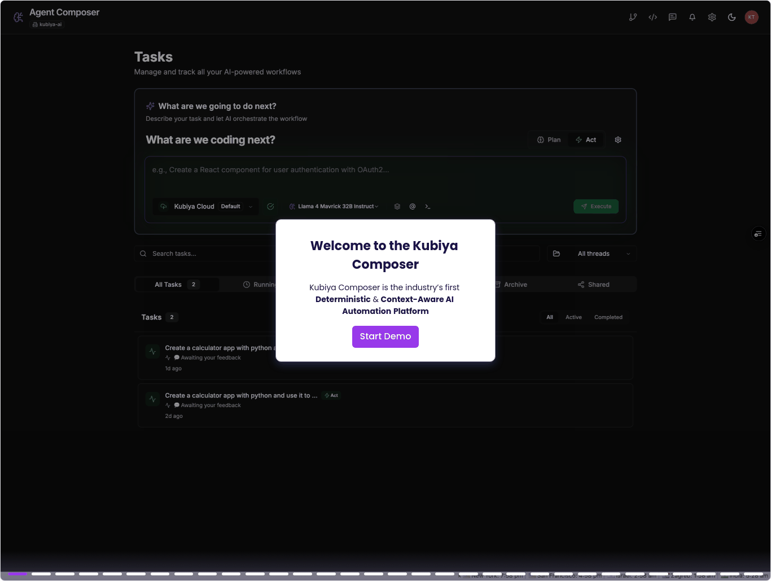Open the All threads dropdown

(x=592, y=254)
